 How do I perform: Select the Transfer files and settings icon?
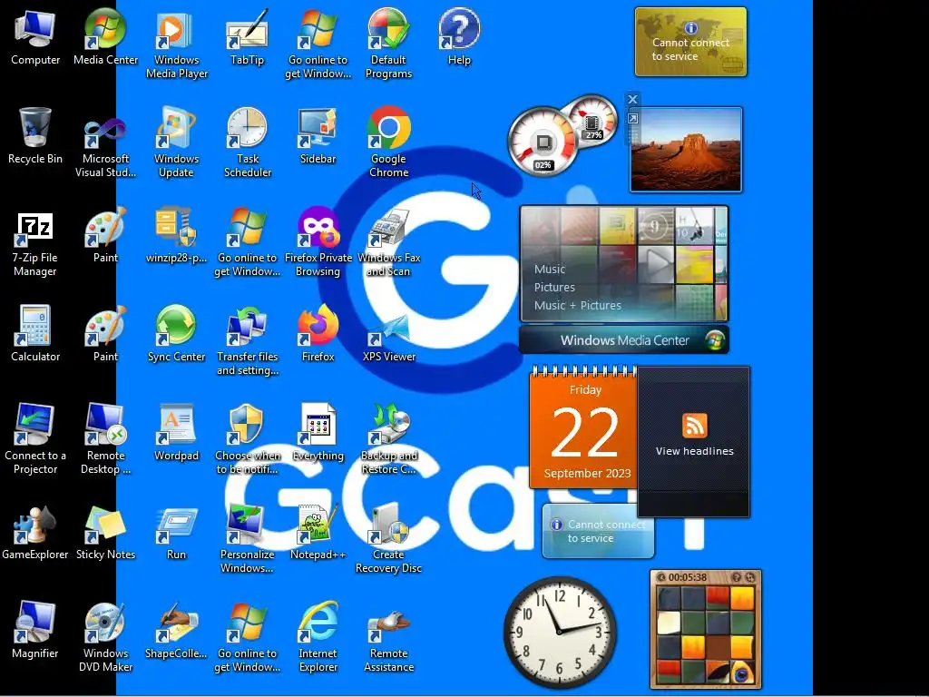[x=247, y=341]
